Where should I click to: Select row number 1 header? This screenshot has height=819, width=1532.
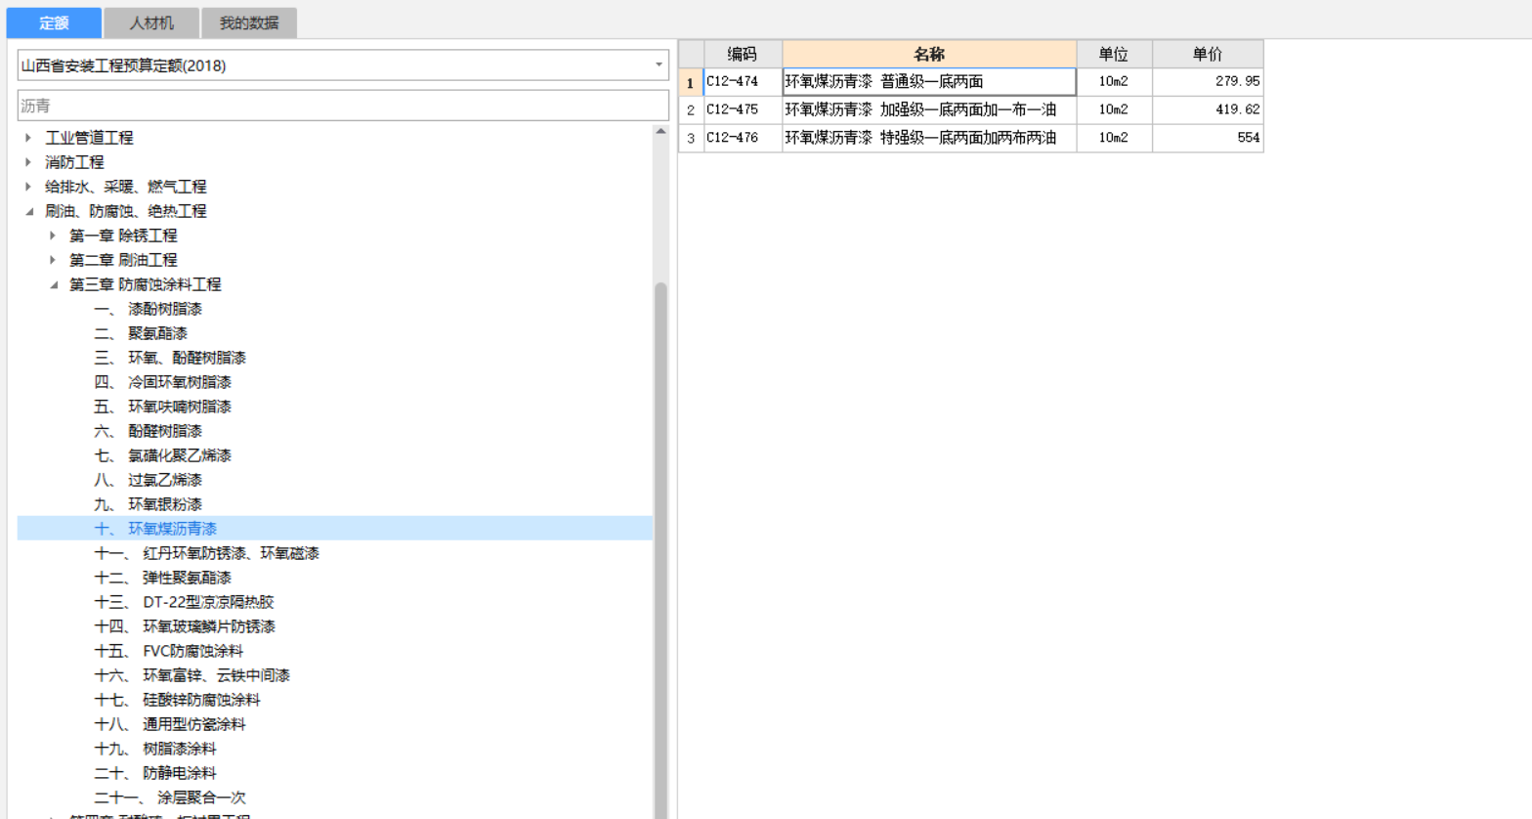tap(691, 82)
